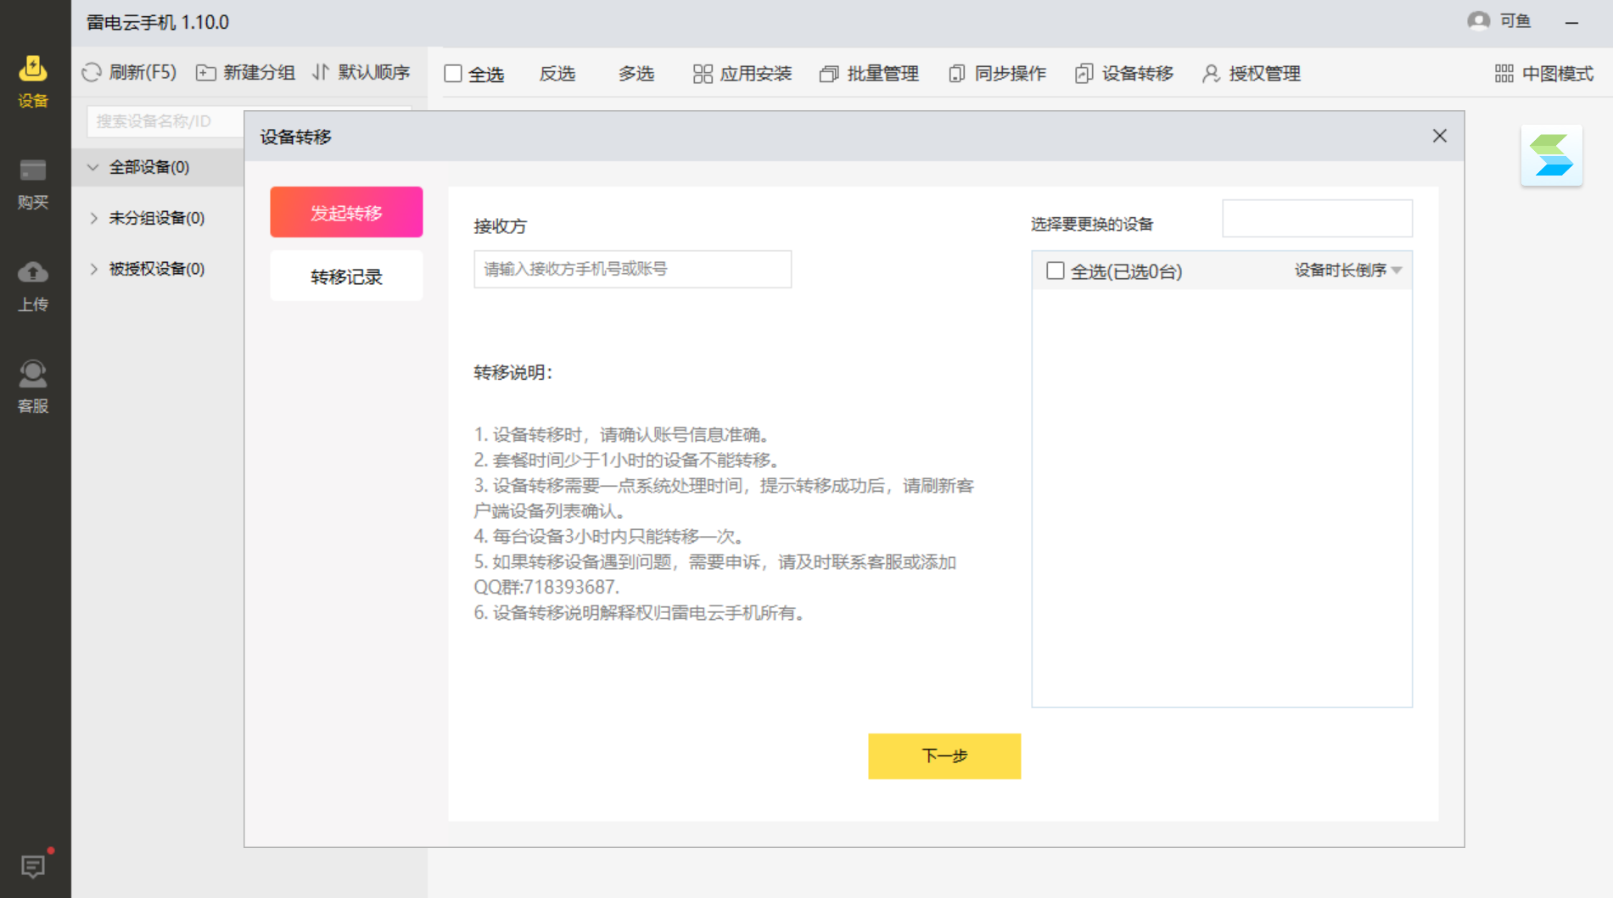Image resolution: width=1613 pixels, height=898 pixels.
Task: Open the 设备时长倒序 sort dropdown
Action: pyautogui.click(x=1347, y=271)
